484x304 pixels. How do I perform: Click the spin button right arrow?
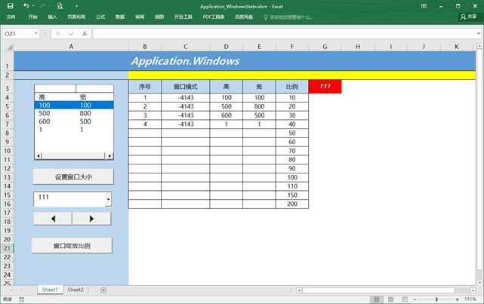(91, 219)
